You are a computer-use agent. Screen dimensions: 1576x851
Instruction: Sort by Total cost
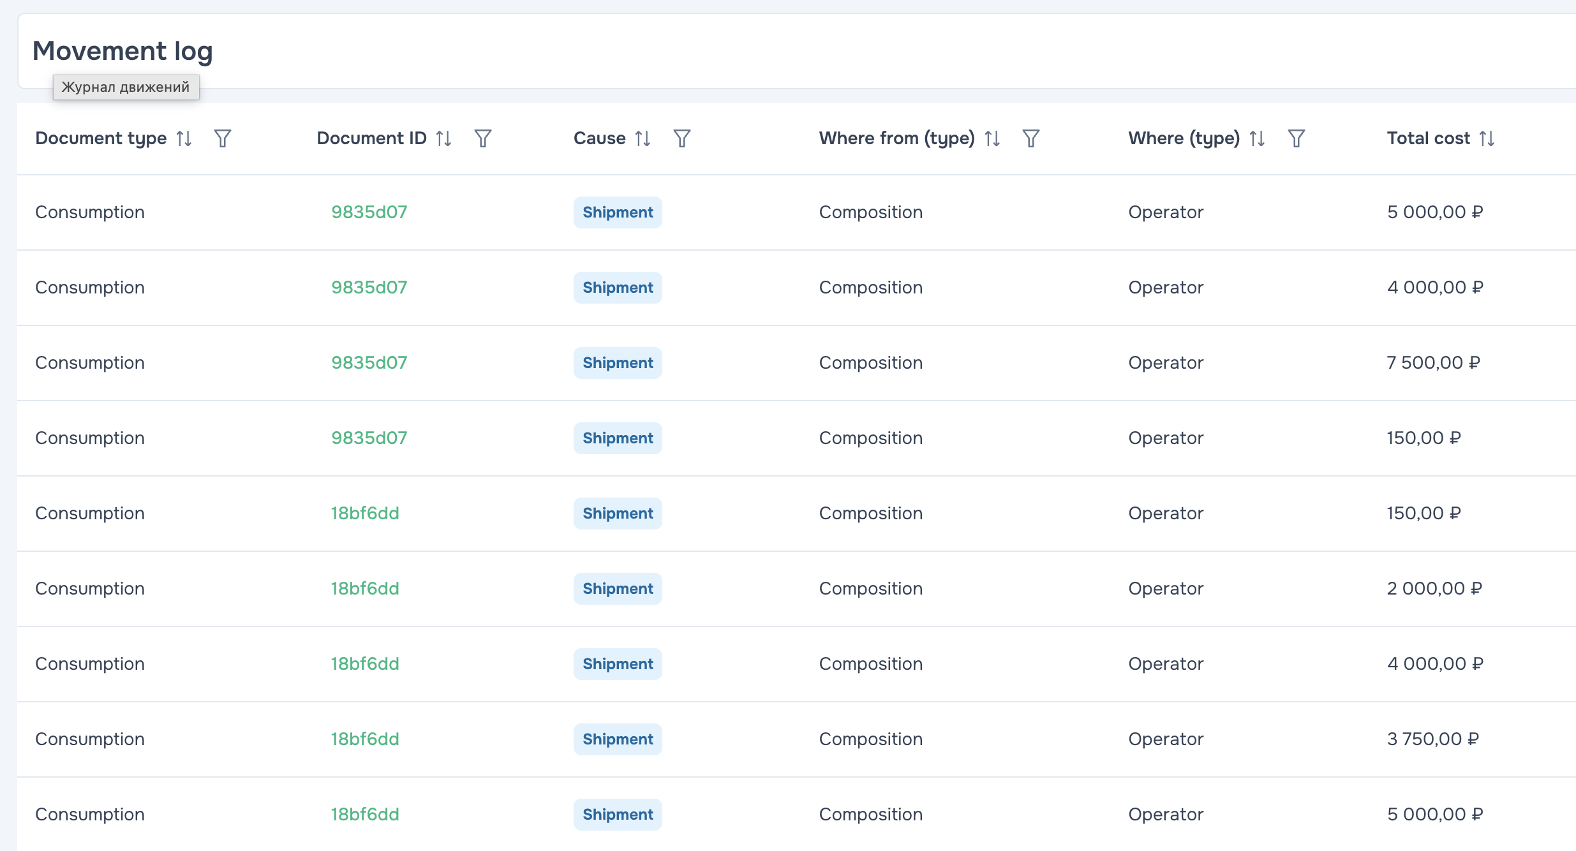(x=1487, y=138)
